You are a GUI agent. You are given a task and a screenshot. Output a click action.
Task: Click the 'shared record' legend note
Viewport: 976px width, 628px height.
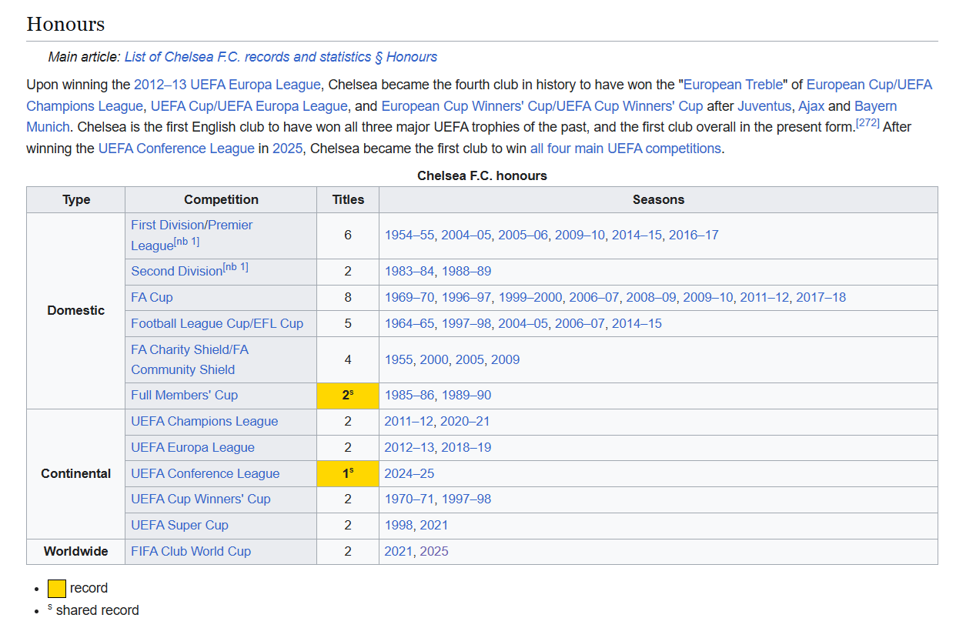click(98, 611)
